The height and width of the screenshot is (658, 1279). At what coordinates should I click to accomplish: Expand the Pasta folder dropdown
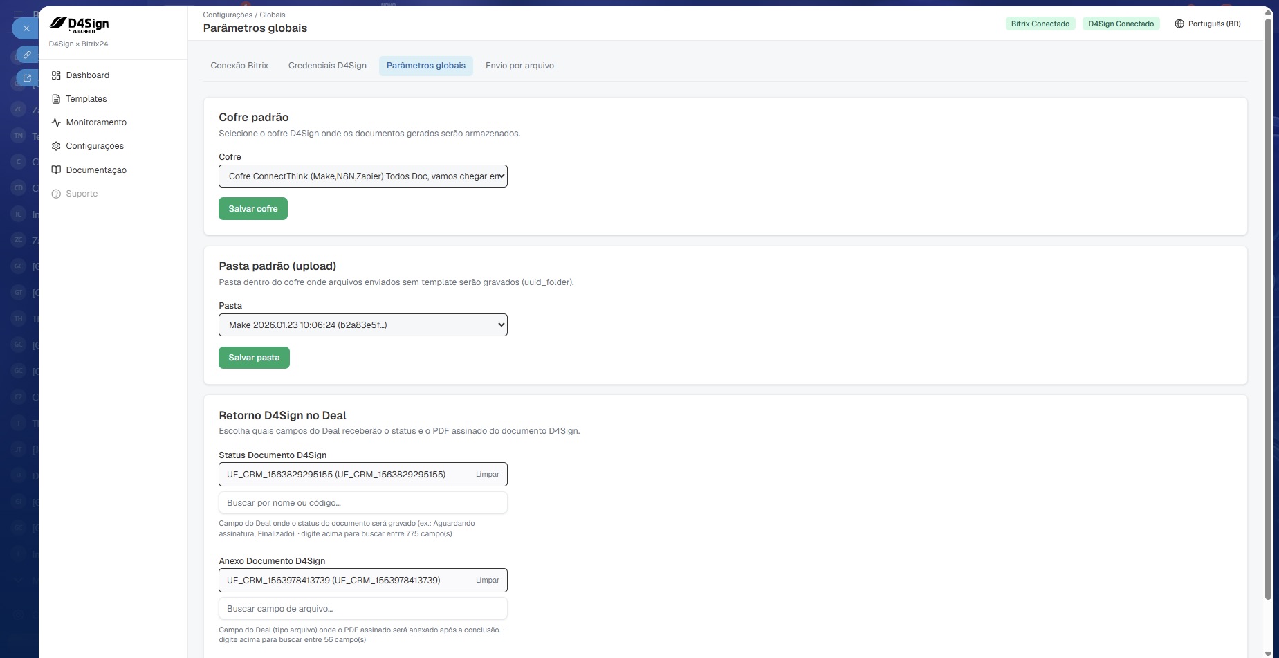pos(363,325)
